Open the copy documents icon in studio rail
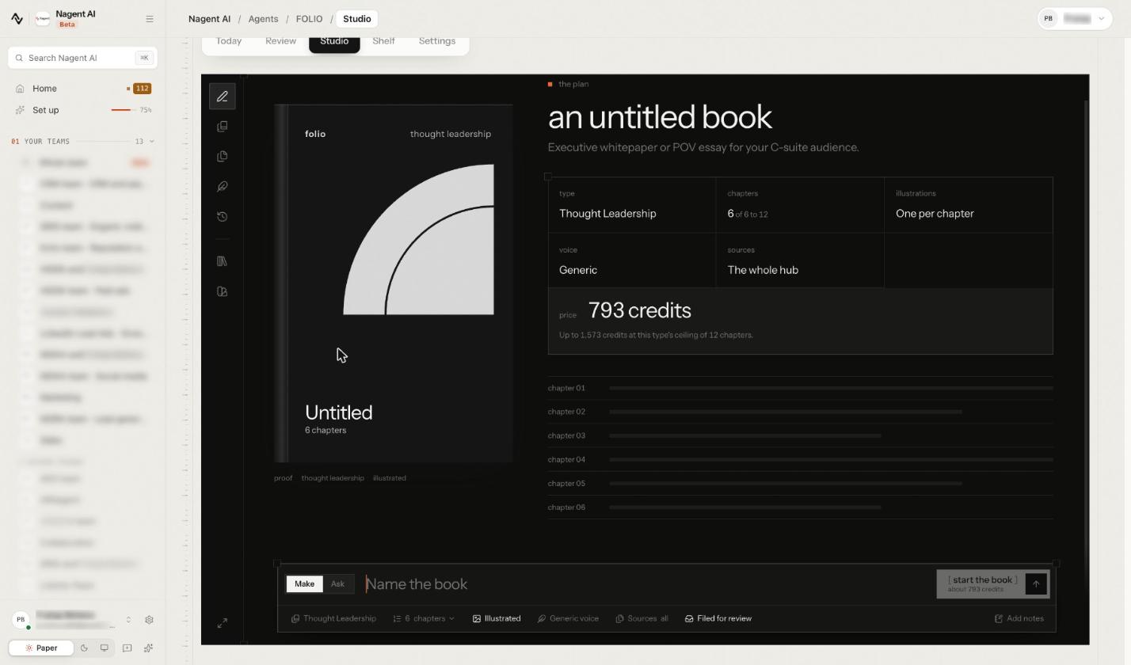Image resolution: width=1131 pixels, height=665 pixels. pos(223,157)
